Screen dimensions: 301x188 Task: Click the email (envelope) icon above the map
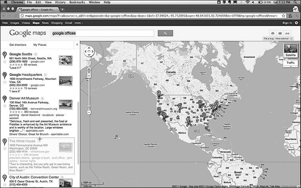(x=281, y=33)
